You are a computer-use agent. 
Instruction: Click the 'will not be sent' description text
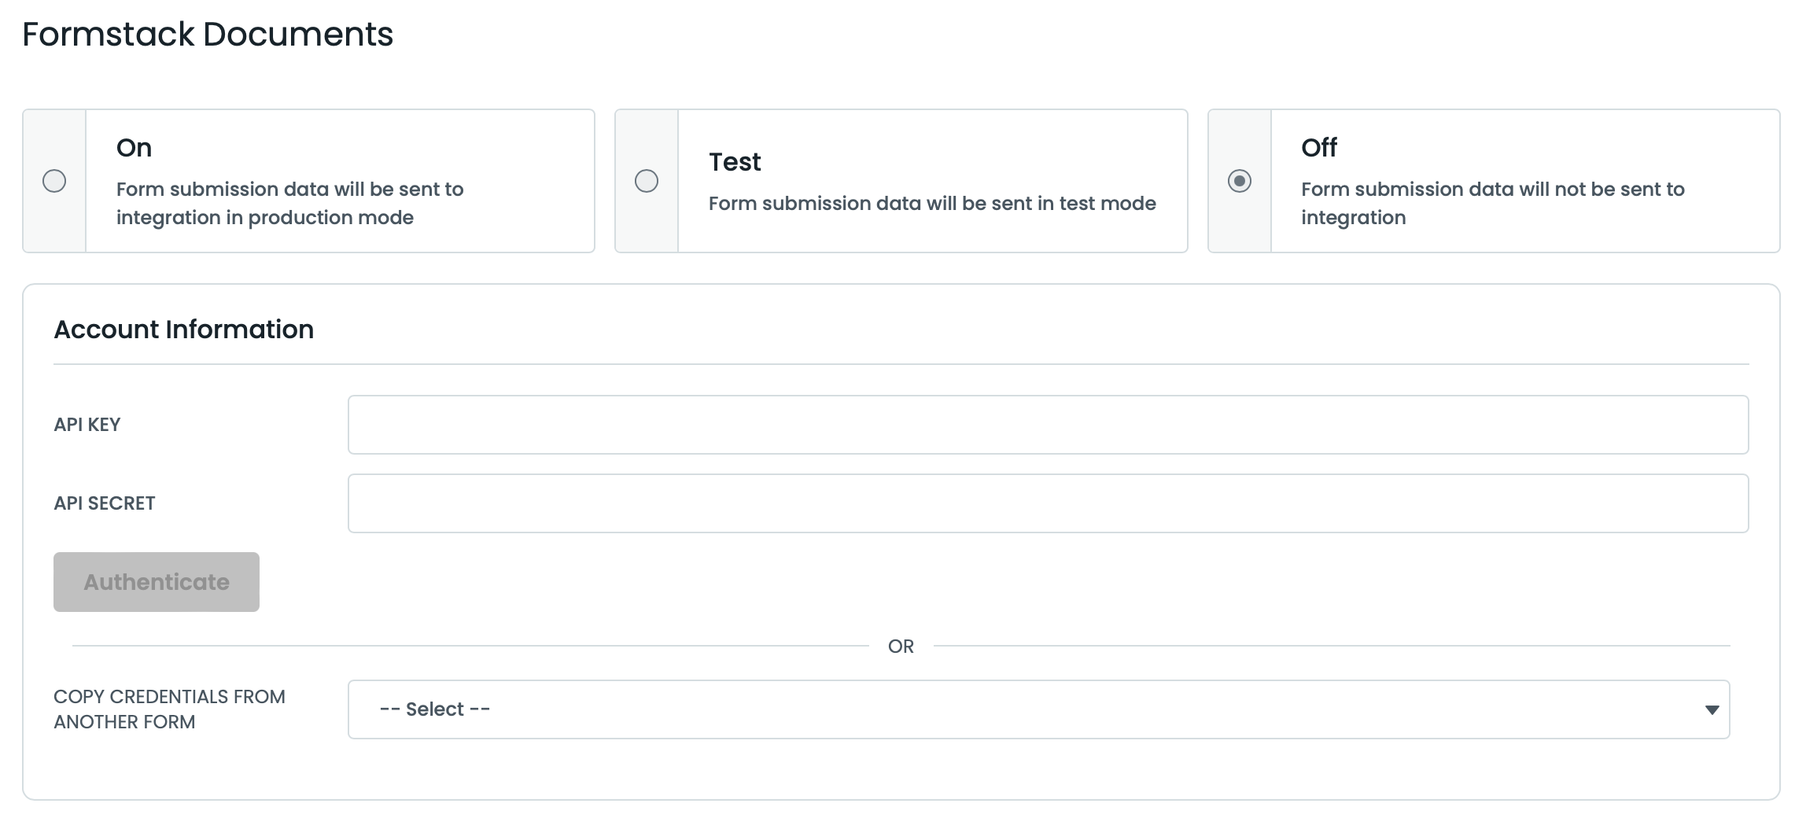click(x=1492, y=203)
